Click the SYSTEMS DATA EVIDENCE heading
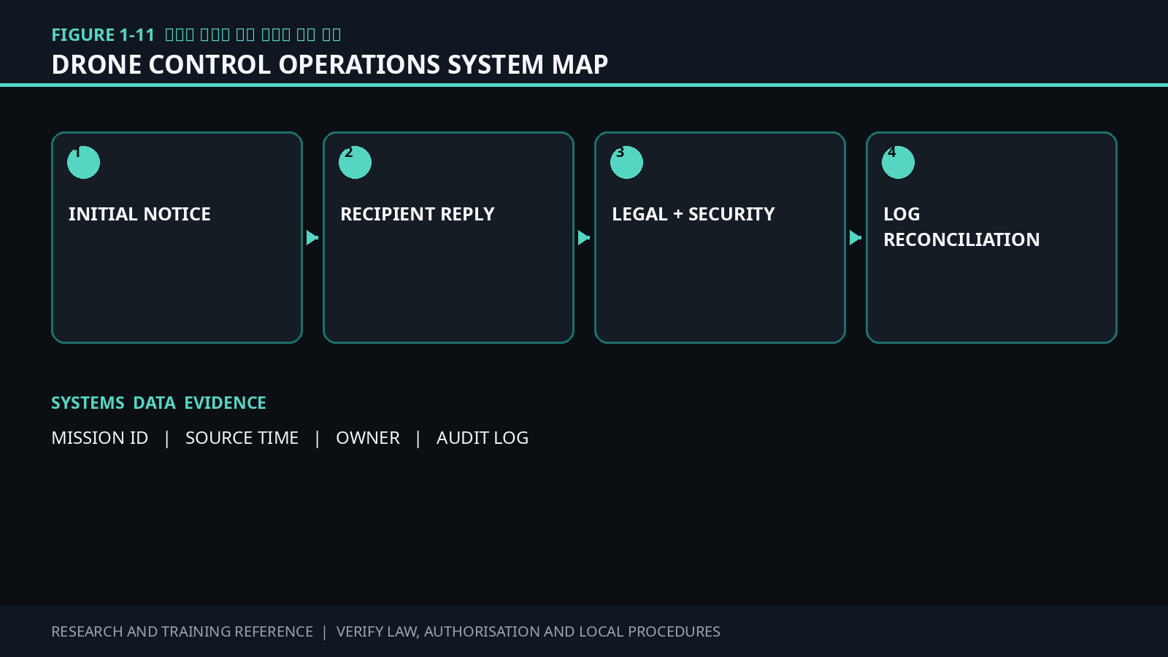Image resolution: width=1168 pixels, height=657 pixels. 158,403
